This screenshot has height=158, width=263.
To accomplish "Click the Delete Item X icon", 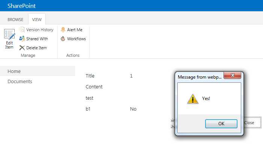I will coord(22,48).
